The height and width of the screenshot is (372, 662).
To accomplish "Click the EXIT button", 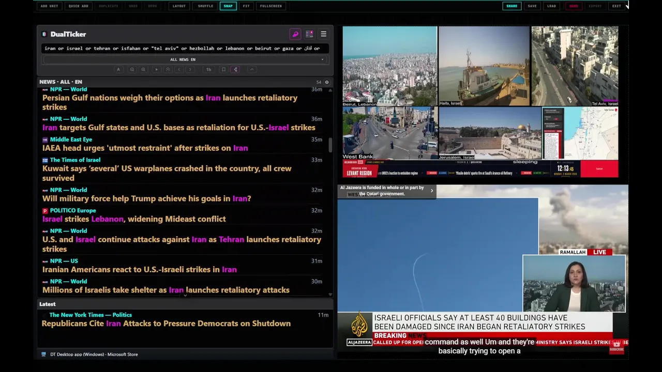I will [616, 6].
